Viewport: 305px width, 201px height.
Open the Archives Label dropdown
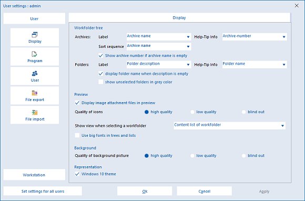coord(159,37)
